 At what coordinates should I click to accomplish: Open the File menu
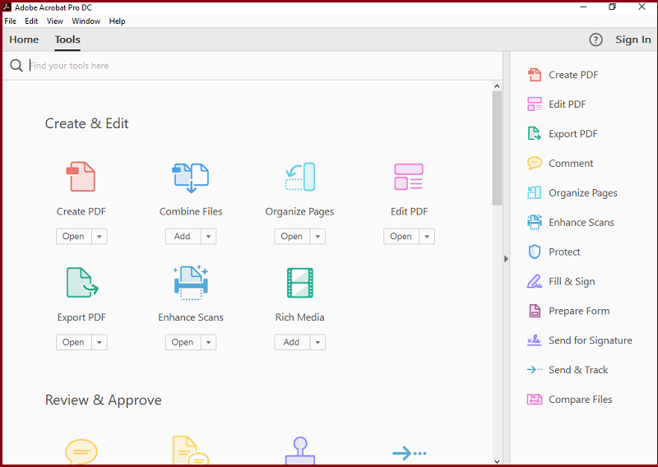click(11, 21)
